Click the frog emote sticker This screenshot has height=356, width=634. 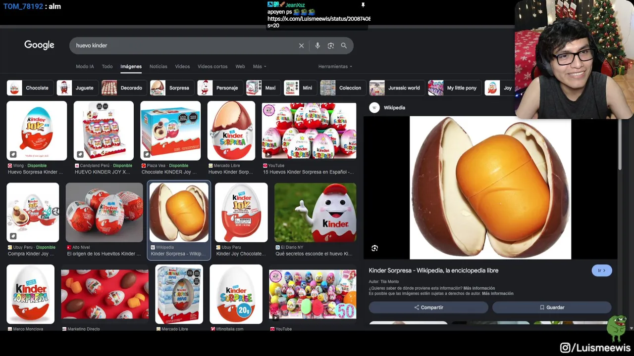[617, 329]
